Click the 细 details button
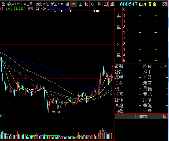The width and height of the screenshot is (169, 141). click(x=165, y=116)
